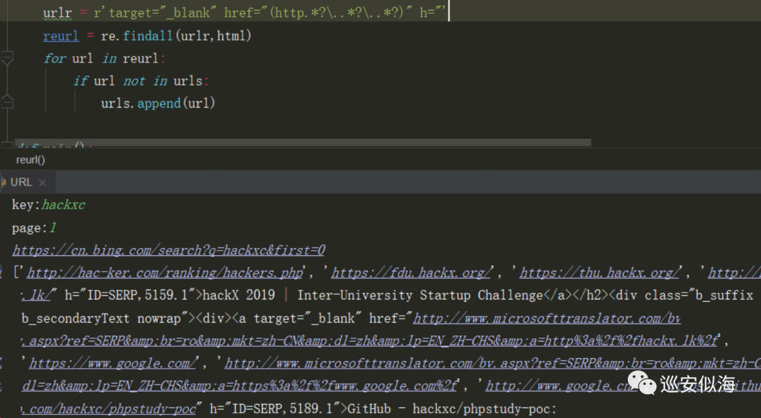The height and width of the screenshot is (418, 761).
Task: Click 'hackX 2019 | Inter-University Startup Challenge' text
Action: (x=372, y=295)
